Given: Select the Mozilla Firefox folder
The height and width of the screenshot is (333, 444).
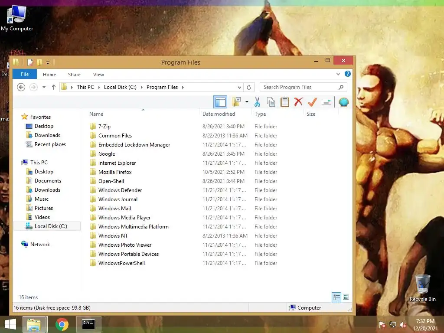Looking at the screenshot, I should point(115,172).
